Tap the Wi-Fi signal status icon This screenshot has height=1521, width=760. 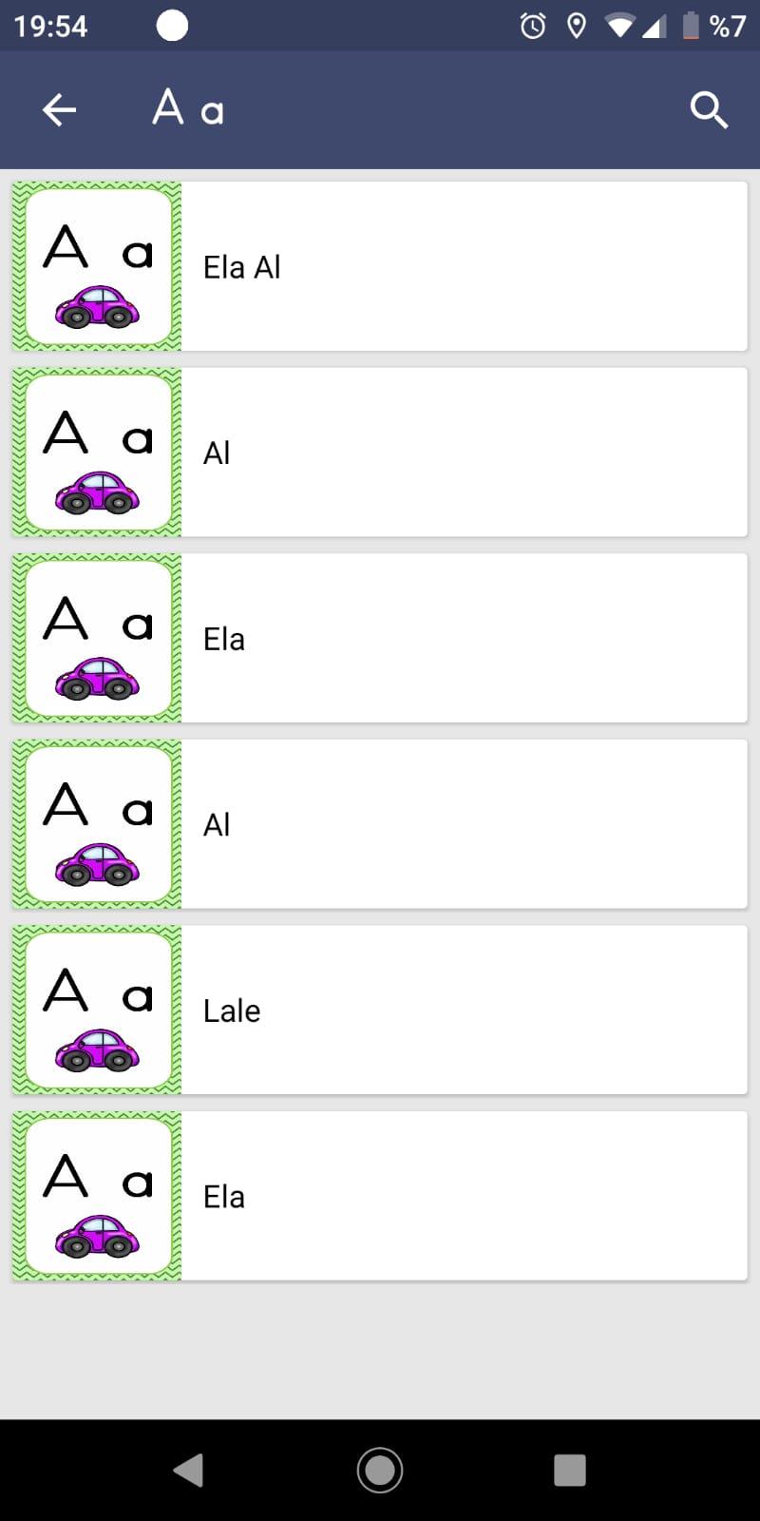(x=620, y=26)
